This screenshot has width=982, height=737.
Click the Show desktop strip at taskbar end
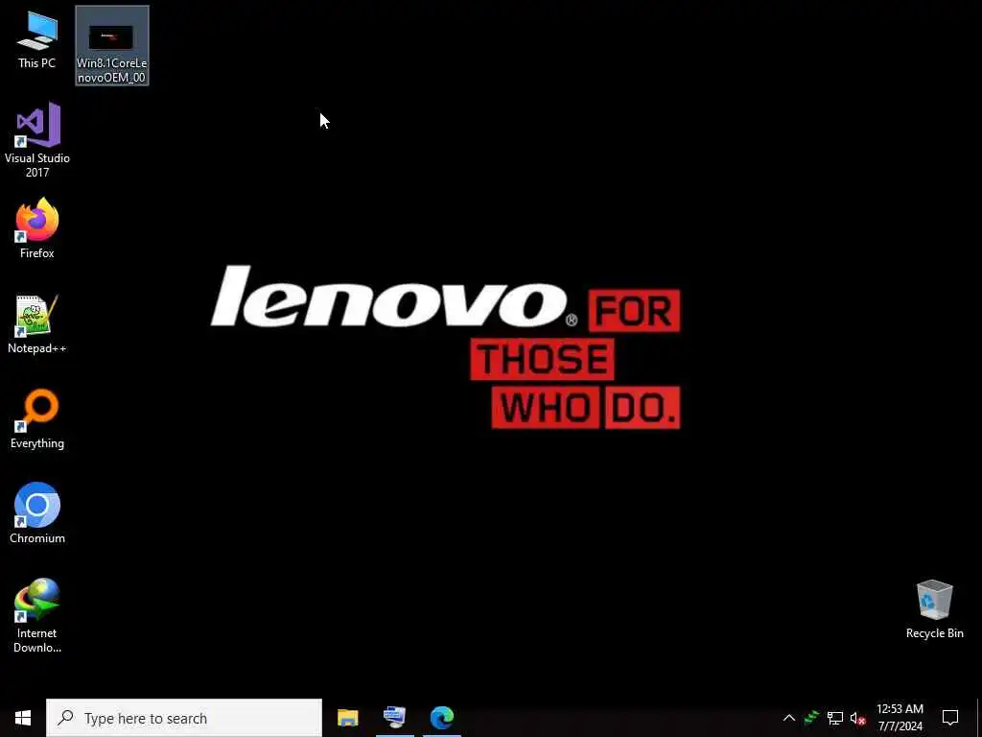979,718
